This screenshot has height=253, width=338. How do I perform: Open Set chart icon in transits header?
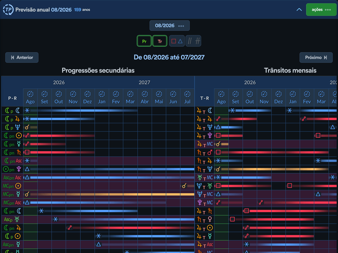pos(236,94)
